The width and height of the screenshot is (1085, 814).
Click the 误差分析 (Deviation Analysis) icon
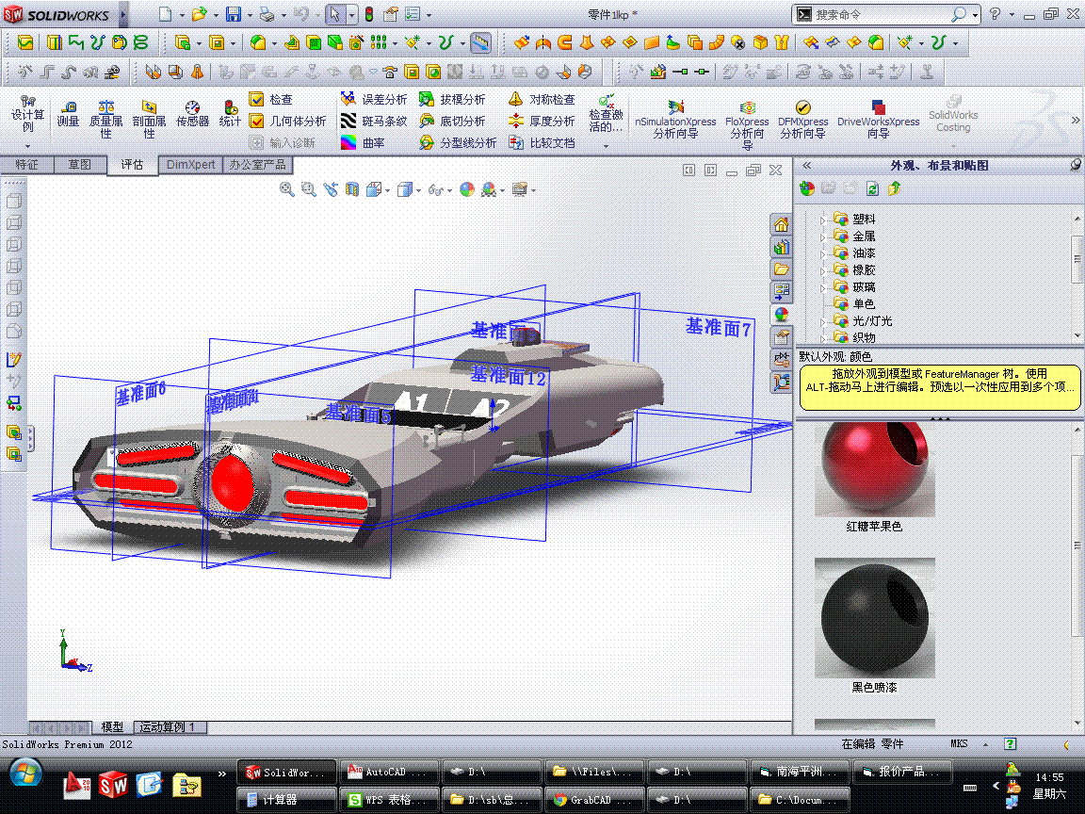pos(349,100)
